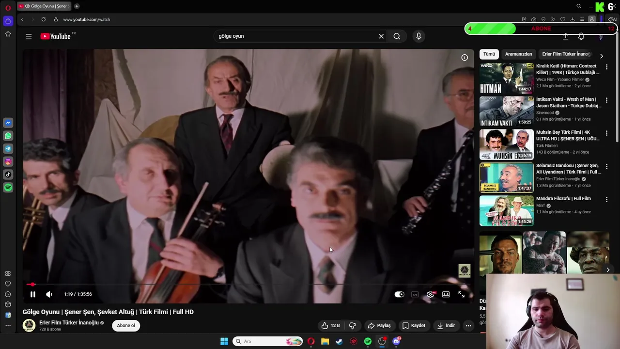Image resolution: width=620 pixels, height=349 pixels.
Task: Download video with İndir button
Action: point(446,326)
